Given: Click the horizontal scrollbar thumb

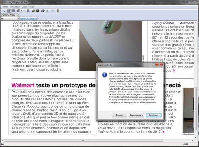Looking at the screenshot, I should 83,141.
